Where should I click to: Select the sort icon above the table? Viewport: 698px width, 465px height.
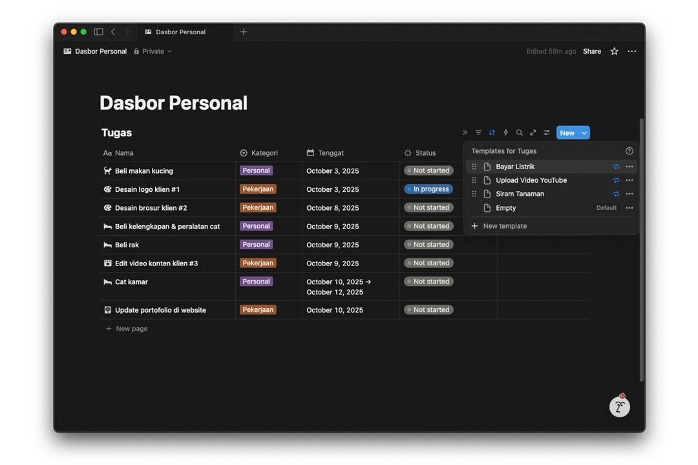[x=492, y=132]
